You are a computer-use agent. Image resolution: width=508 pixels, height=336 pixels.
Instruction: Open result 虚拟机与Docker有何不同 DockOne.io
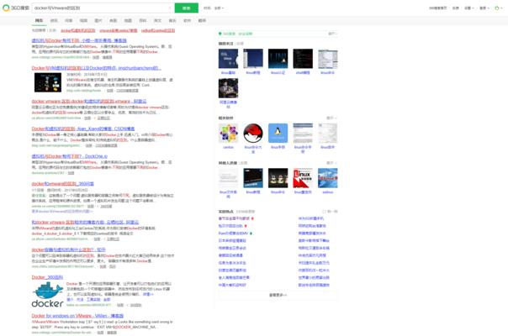[69, 156]
